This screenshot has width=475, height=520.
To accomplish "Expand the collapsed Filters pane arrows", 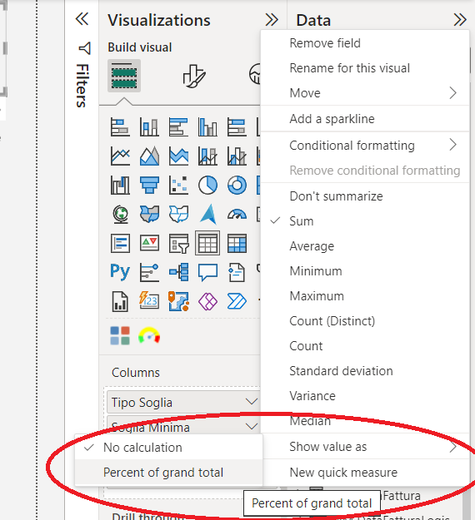I will pos(82,19).
